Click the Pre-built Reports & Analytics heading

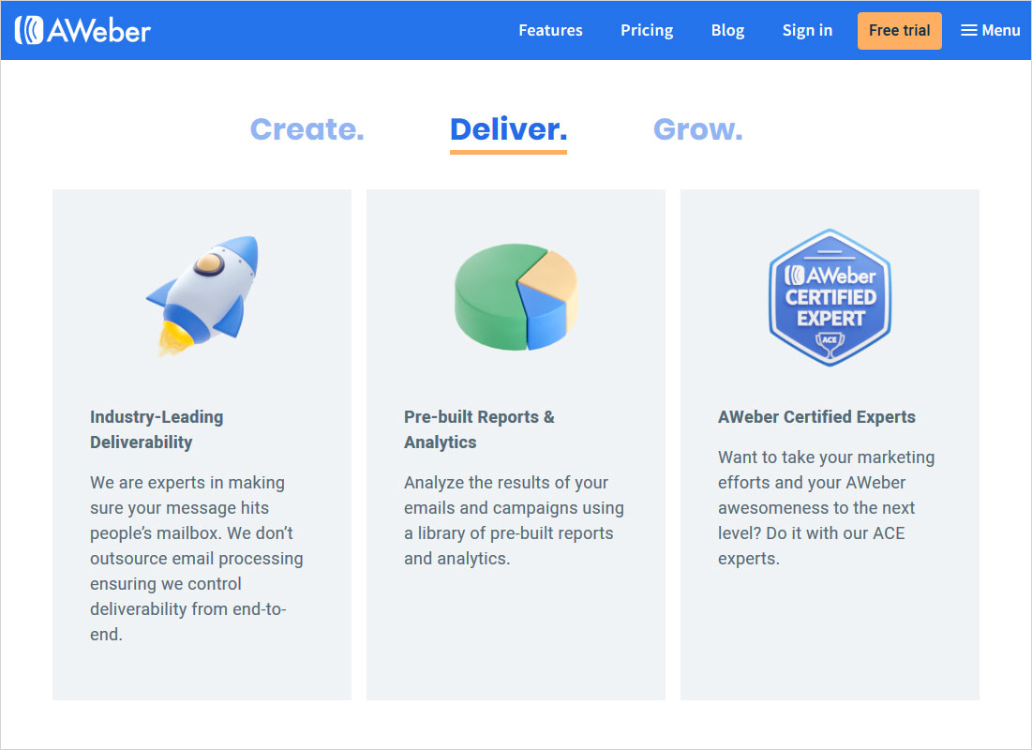[479, 429]
